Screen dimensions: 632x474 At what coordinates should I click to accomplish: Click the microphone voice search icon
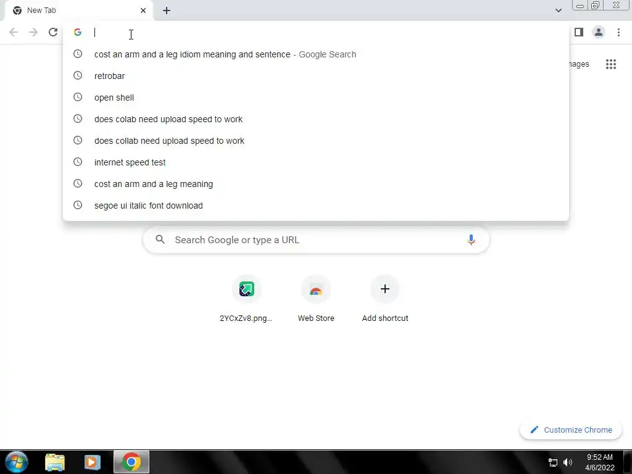[471, 240]
